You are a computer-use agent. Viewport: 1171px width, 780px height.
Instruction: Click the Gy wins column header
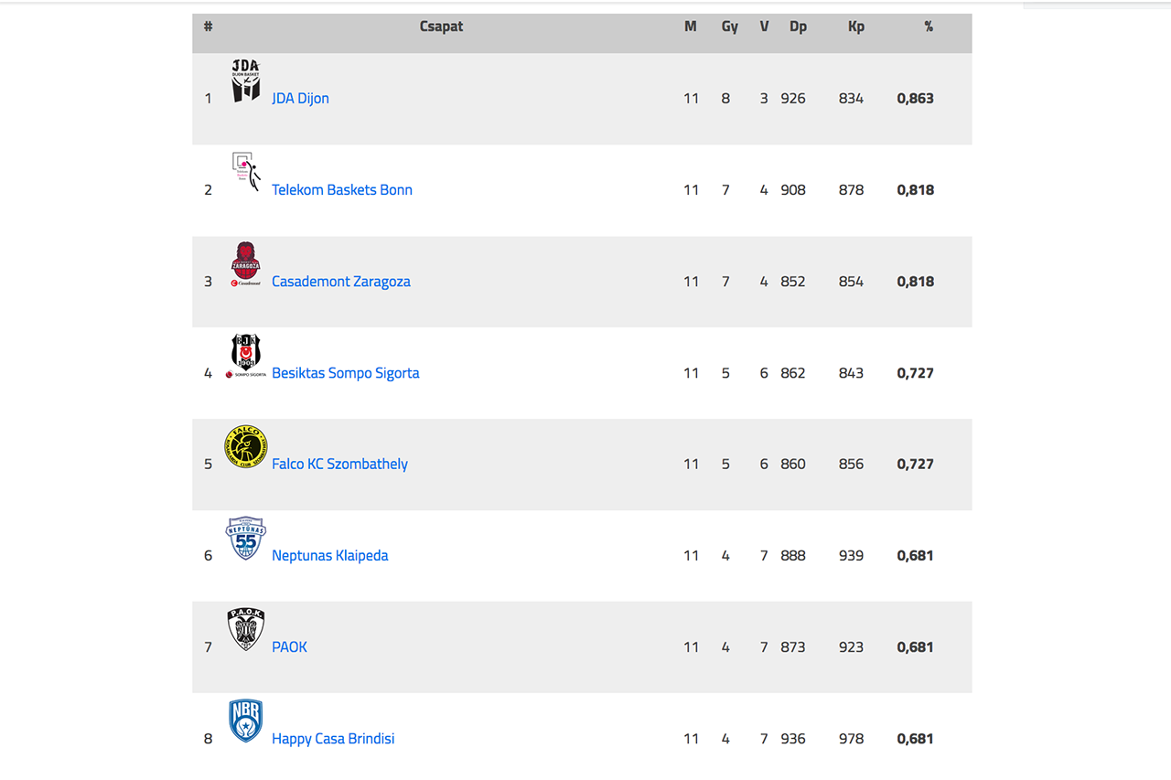tap(729, 27)
